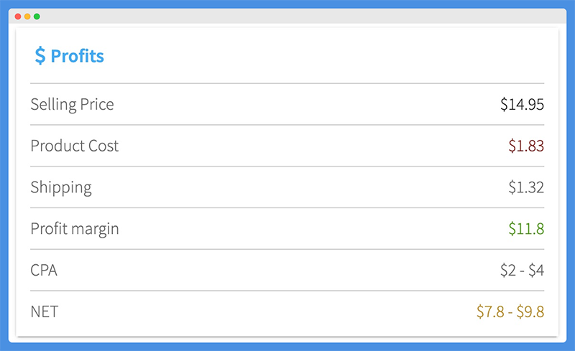Click the gold $7.8 - $9.8 NET value
This screenshot has height=351, width=575.
click(x=510, y=312)
